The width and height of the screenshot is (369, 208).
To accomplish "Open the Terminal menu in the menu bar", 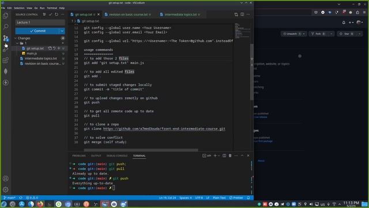I will (52, 8).
